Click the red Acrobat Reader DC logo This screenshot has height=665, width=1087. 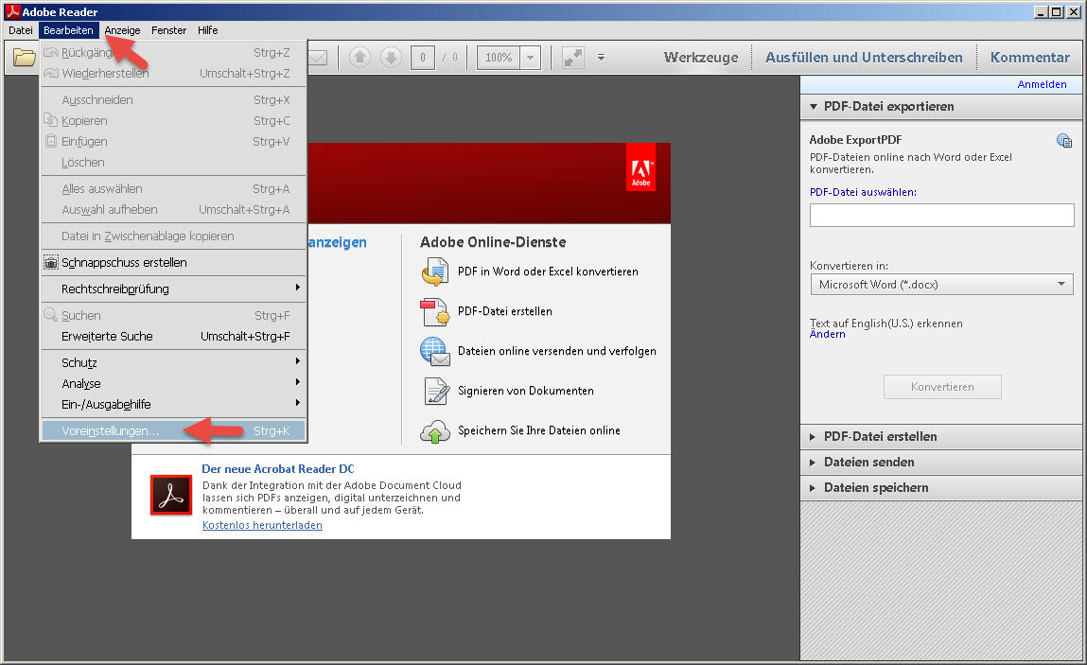click(170, 495)
